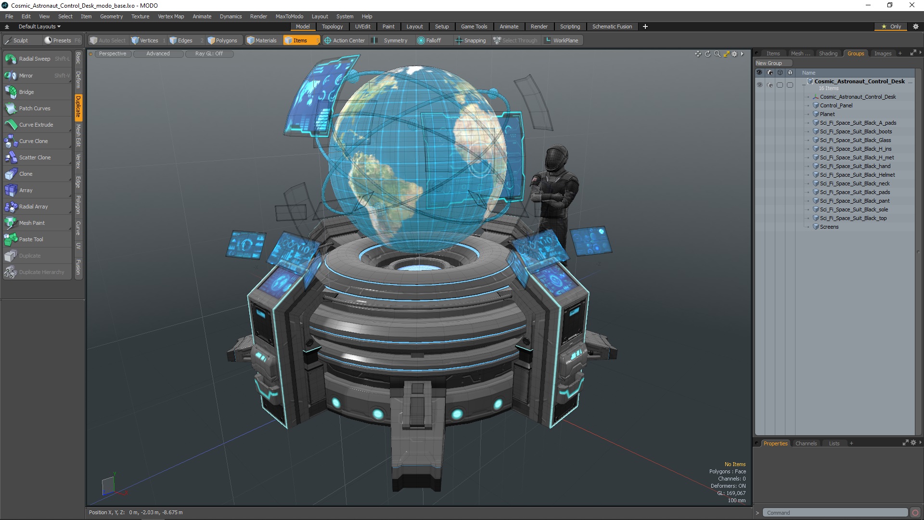Select the Mirror tool

[26, 76]
